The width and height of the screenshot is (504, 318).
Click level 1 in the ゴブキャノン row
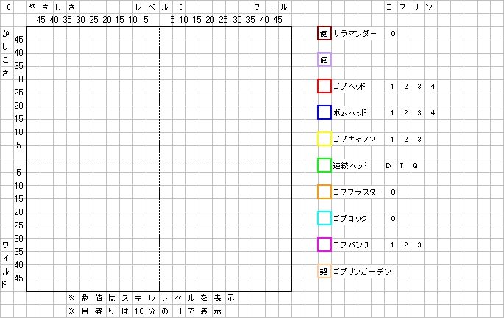pyautogui.click(x=392, y=139)
